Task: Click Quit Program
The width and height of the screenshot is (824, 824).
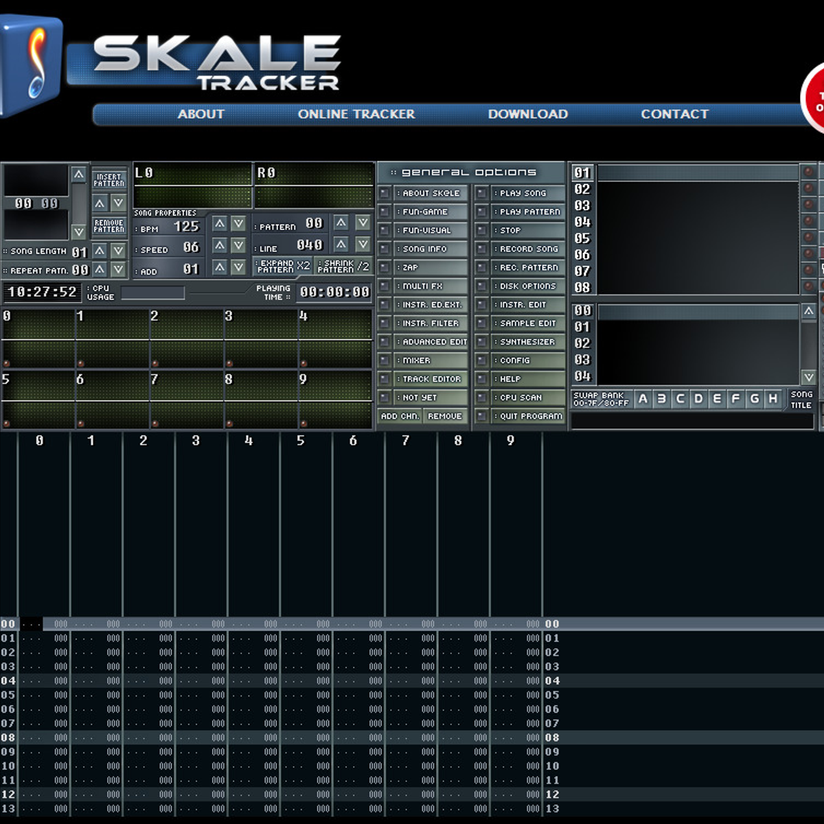Action: click(x=527, y=416)
